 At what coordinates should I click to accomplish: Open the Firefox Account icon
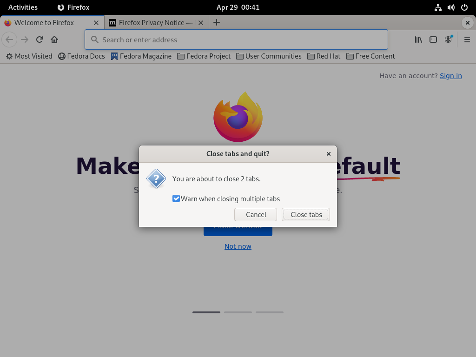[x=448, y=40]
